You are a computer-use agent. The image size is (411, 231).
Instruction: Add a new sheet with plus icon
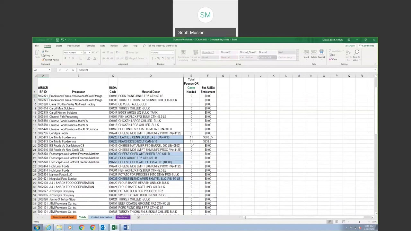(138, 218)
